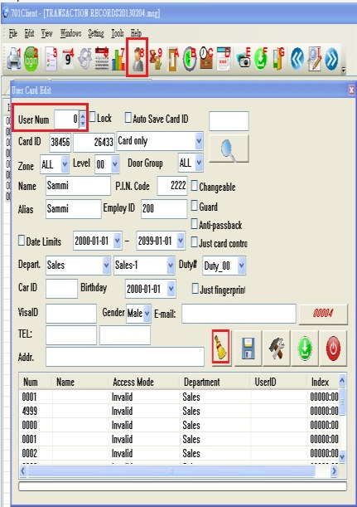
Task: Open the Zone ALL dropdown
Action: [65, 164]
